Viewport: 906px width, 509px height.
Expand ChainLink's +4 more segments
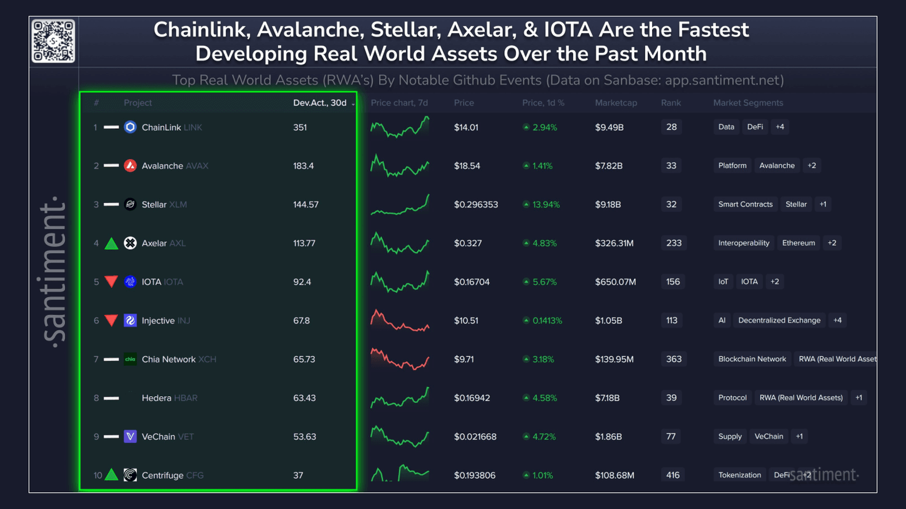pyautogui.click(x=780, y=127)
